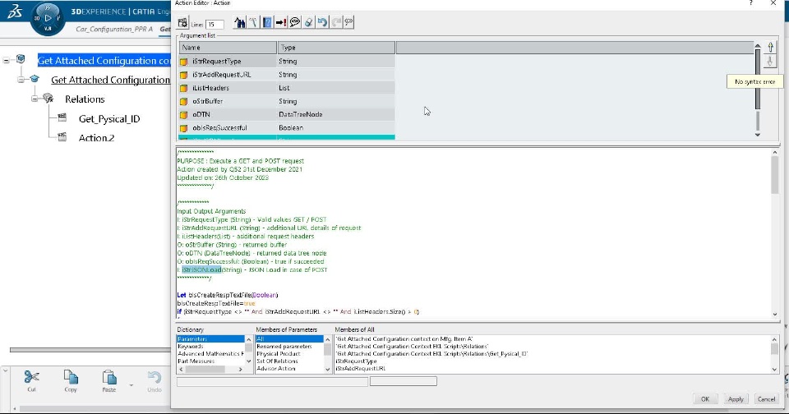
Task: Click the Get_Pysical_ID action icon
Action: [x=62, y=117]
